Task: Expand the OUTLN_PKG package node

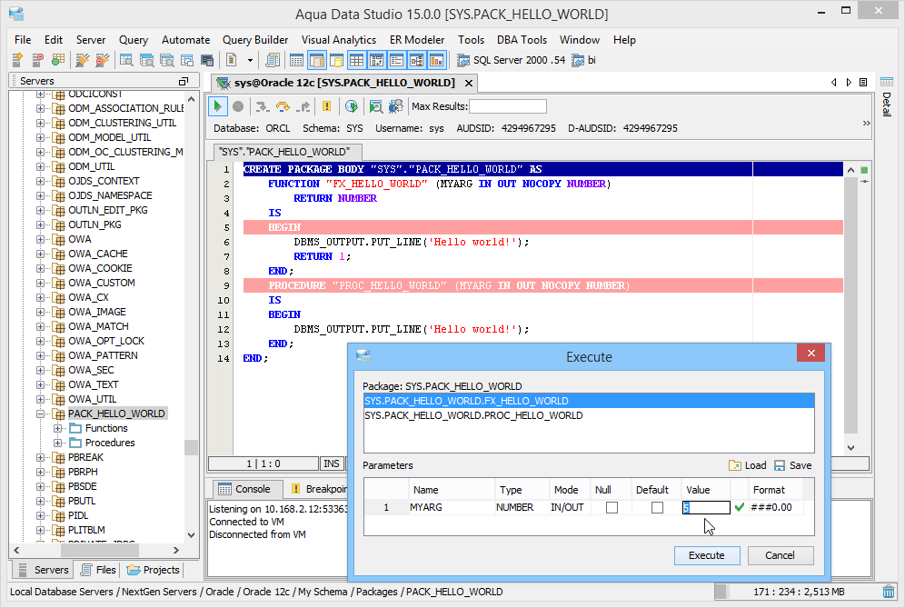Action: tap(40, 224)
